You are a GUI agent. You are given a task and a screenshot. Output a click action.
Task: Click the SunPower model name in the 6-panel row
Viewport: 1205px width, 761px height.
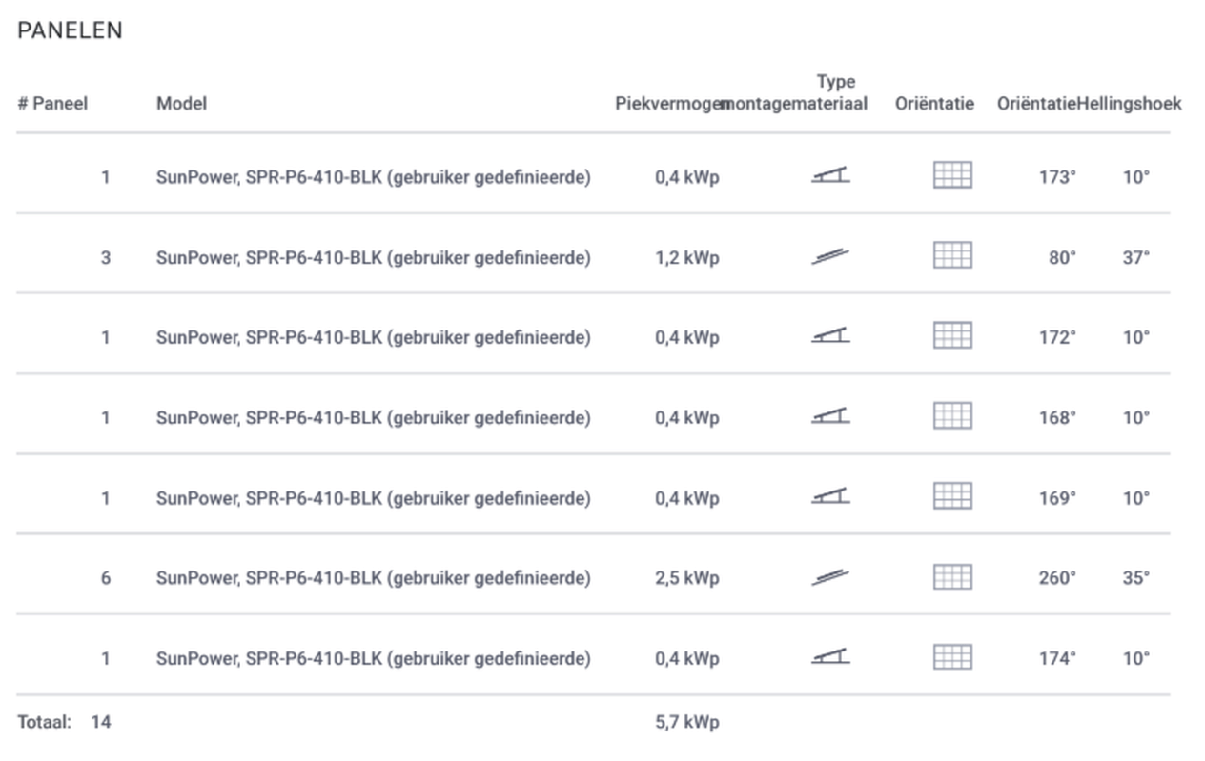tap(373, 578)
